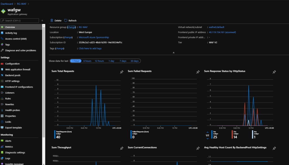
Task: Pin the Sum Response Status by HttpStatus chart
Action: pyautogui.click(x=274, y=72)
